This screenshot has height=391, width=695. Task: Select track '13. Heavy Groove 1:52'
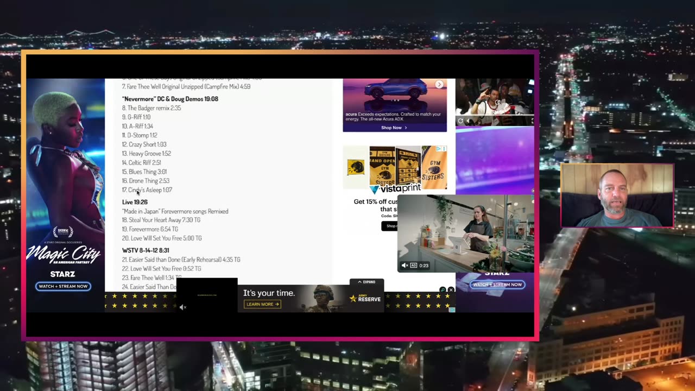[x=147, y=154]
